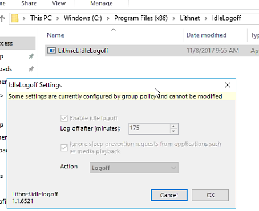Click the folder icon in address bar
This screenshot has width=259, height=211.
pyautogui.click(x=15, y=18)
